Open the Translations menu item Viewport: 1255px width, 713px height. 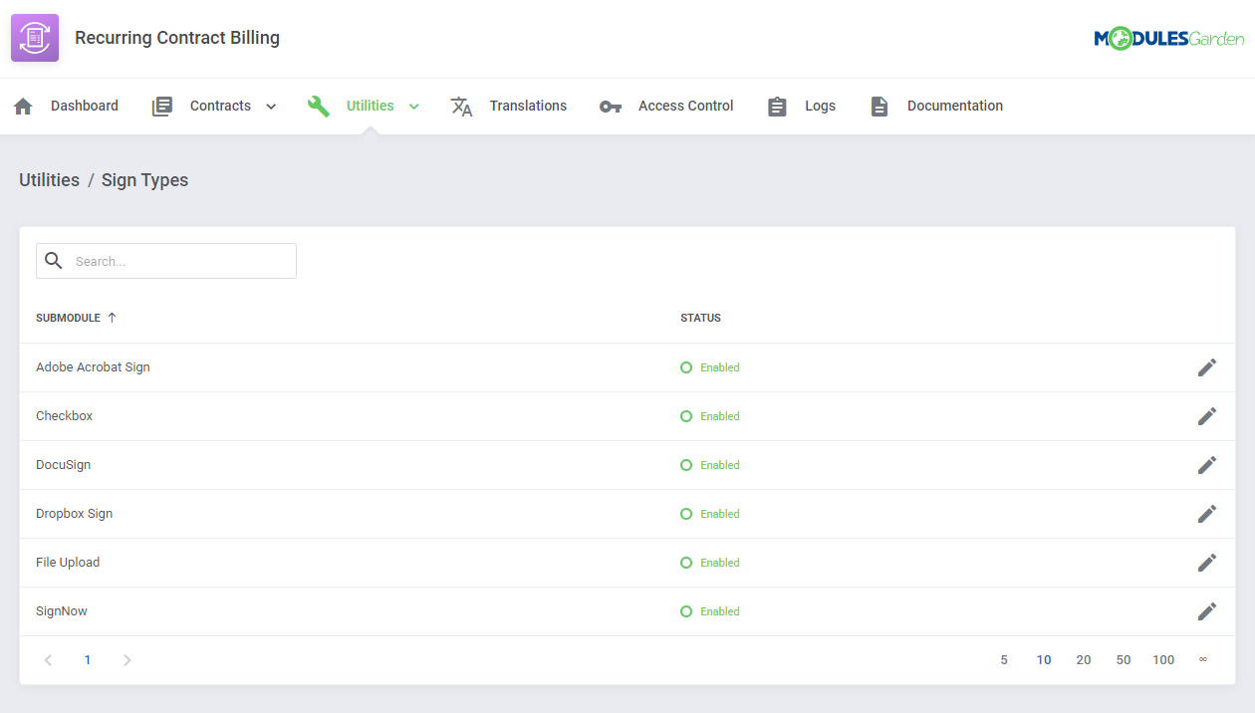(528, 105)
